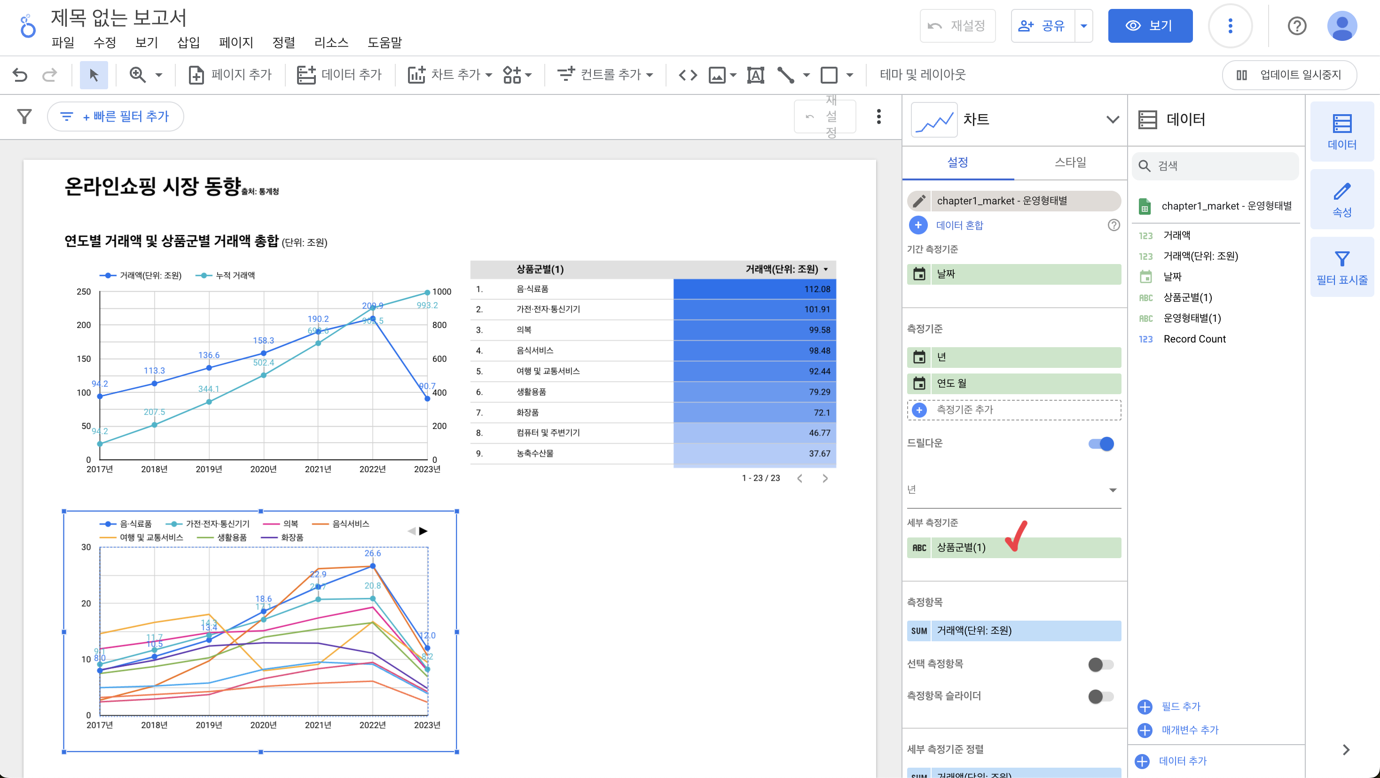Click the 데이터 혼합 link
The image size is (1380, 778).
point(959,225)
